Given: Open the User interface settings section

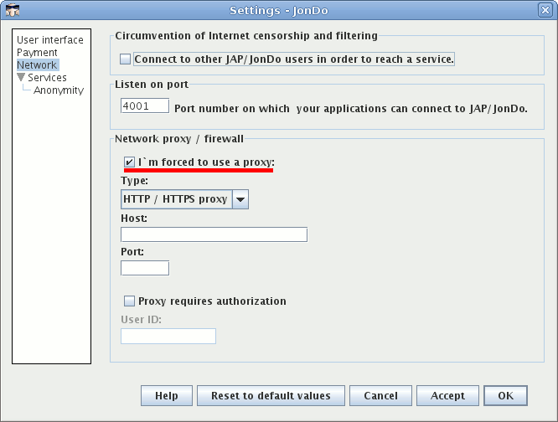Looking at the screenshot, I should coord(50,40).
